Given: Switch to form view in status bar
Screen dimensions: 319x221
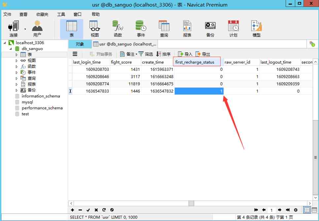Looking at the screenshot, I should point(314,210).
